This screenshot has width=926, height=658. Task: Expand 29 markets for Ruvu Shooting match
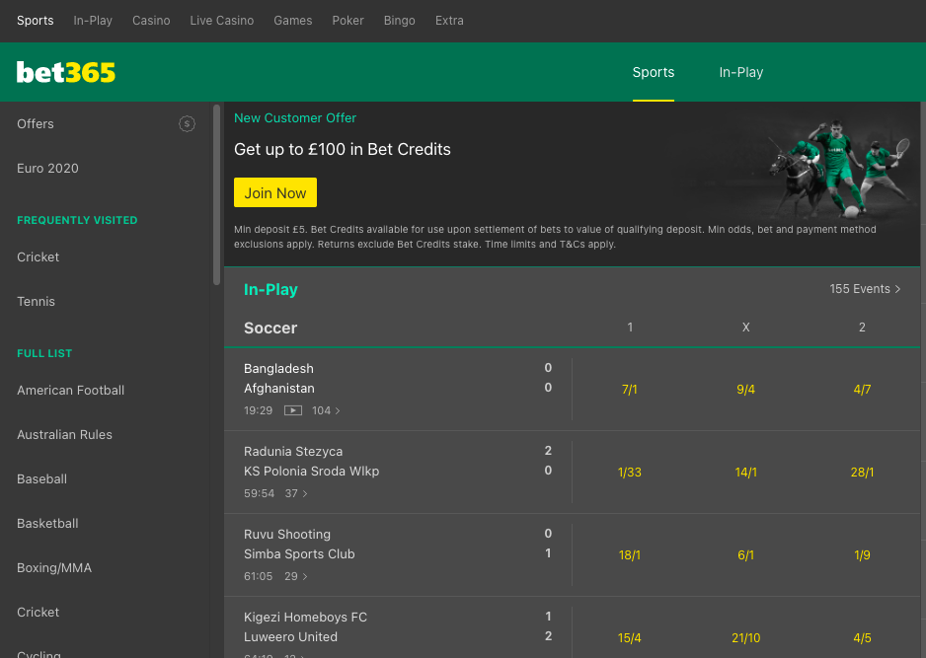tap(296, 576)
